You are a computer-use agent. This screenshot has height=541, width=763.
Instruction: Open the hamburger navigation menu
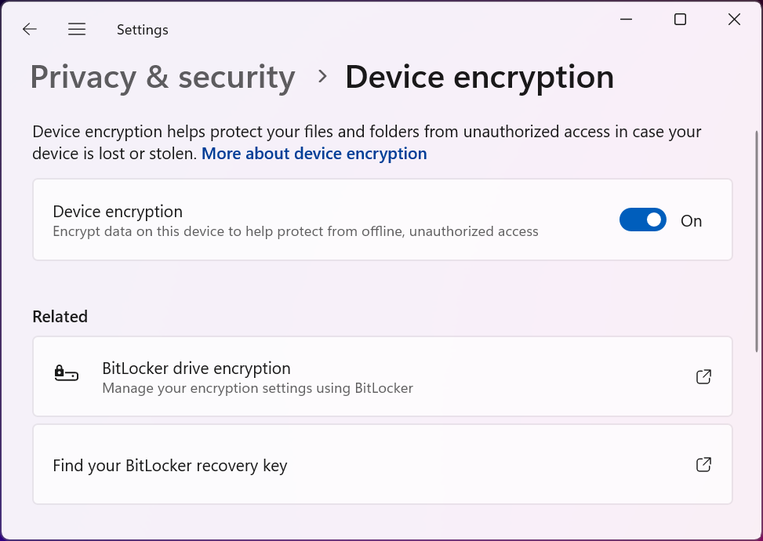[x=77, y=30]
